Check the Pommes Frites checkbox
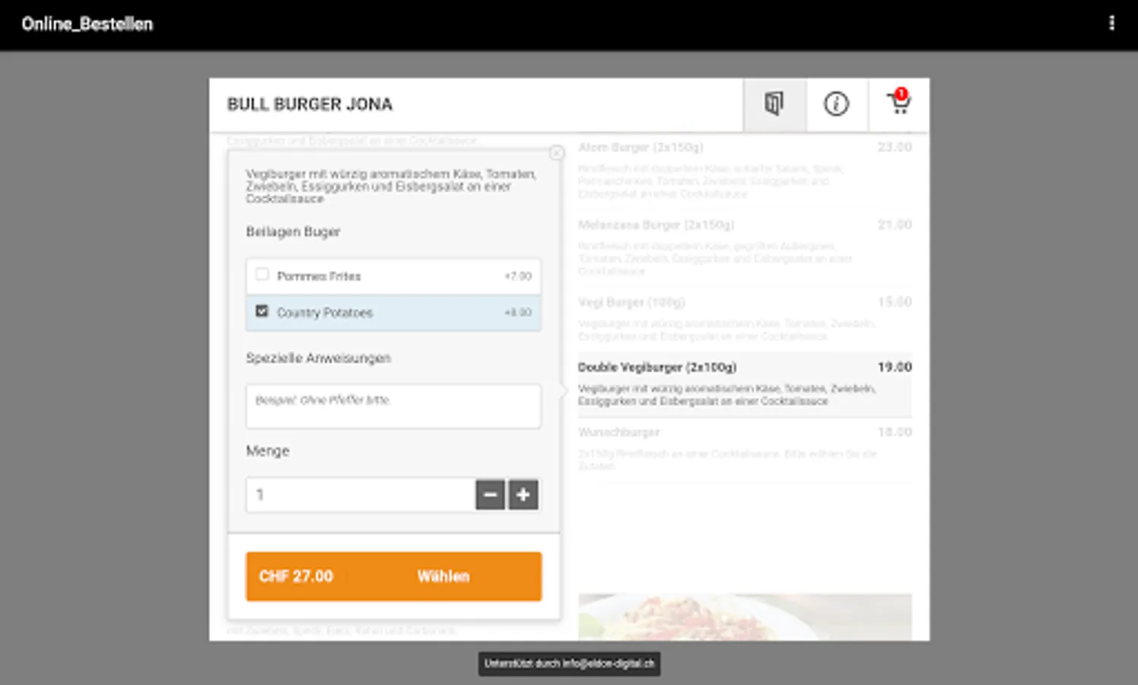 262,275
